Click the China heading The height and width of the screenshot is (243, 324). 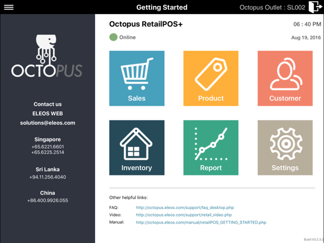[x=48, y=193]
